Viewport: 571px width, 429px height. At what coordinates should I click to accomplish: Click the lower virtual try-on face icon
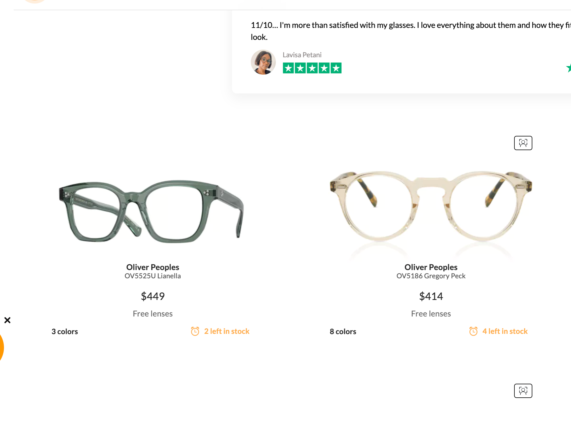coord(523,391)
